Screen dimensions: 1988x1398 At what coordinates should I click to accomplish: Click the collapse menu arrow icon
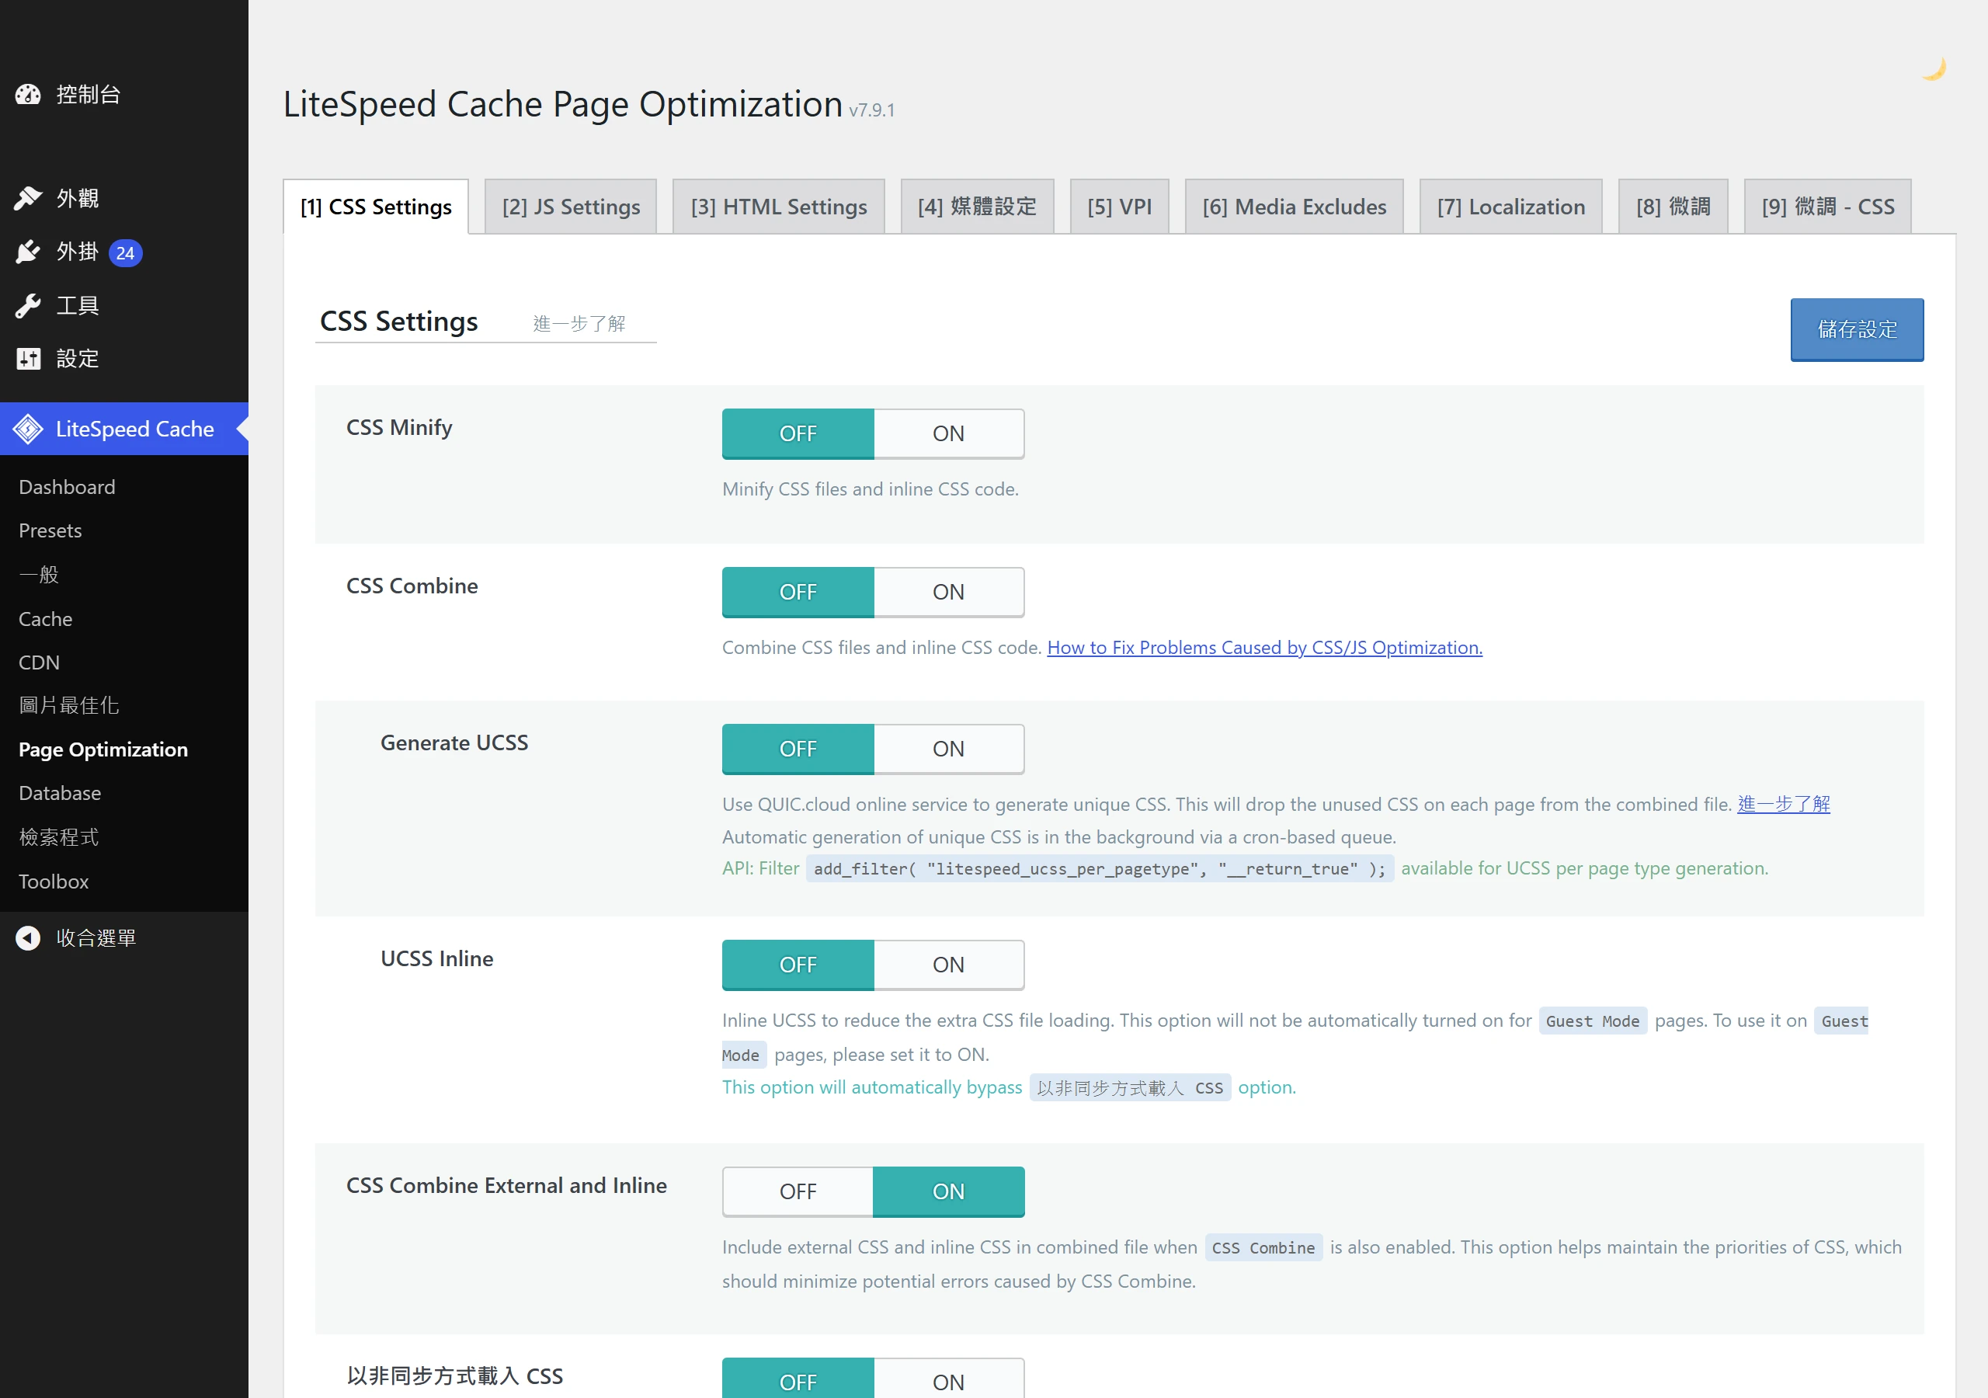(28, 938)
